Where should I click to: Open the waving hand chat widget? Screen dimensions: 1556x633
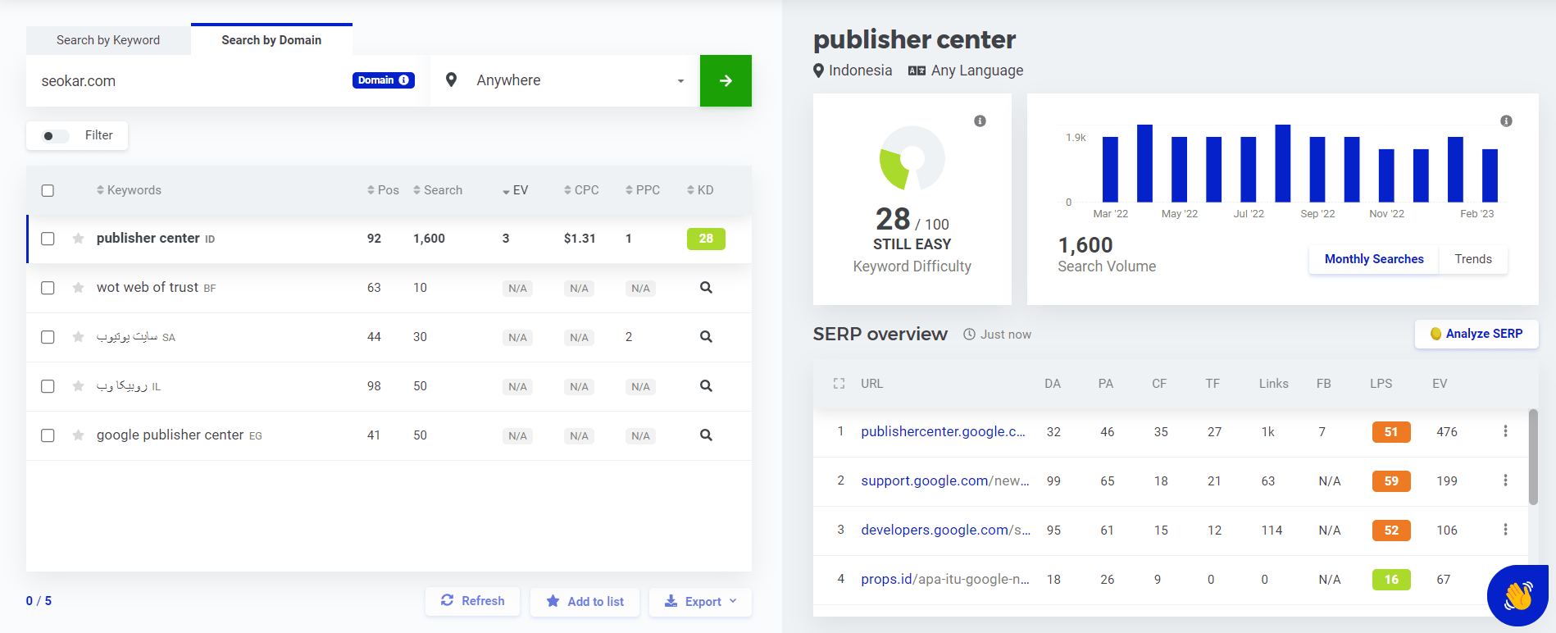pos(1517,596)
